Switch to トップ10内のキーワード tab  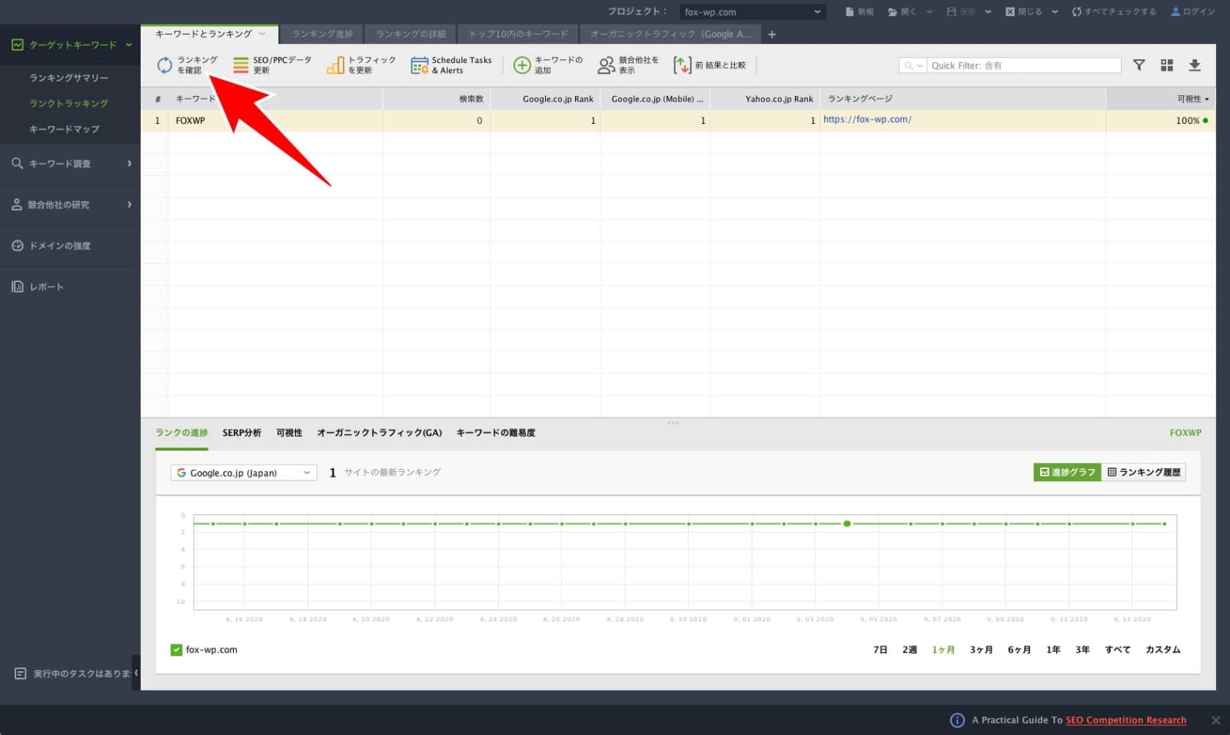click(518, 34)
